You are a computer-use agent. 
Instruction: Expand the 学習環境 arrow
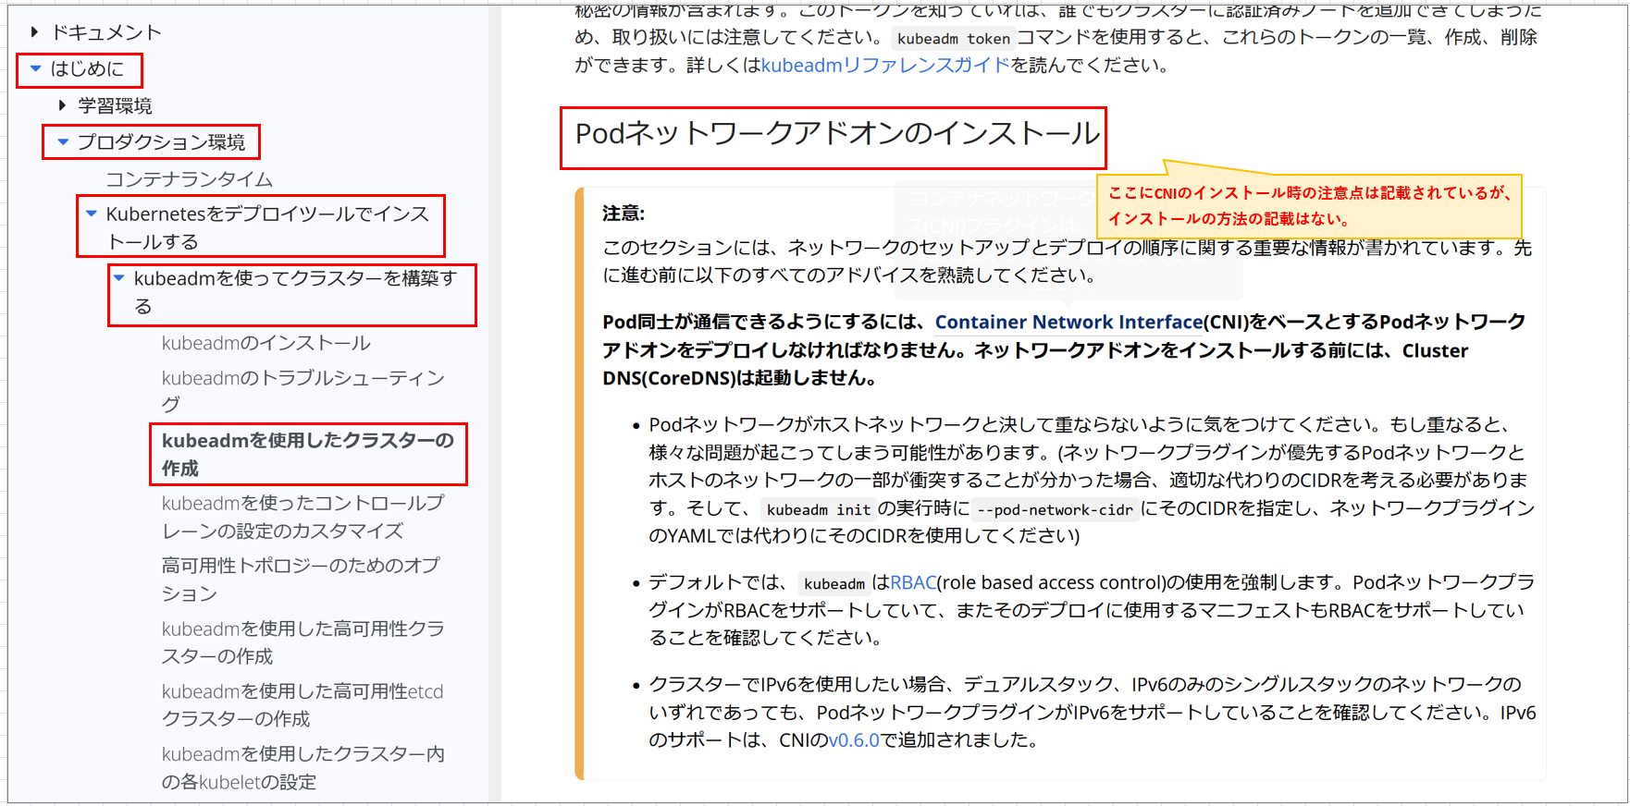pyautogui.click(x=62, y=105)
